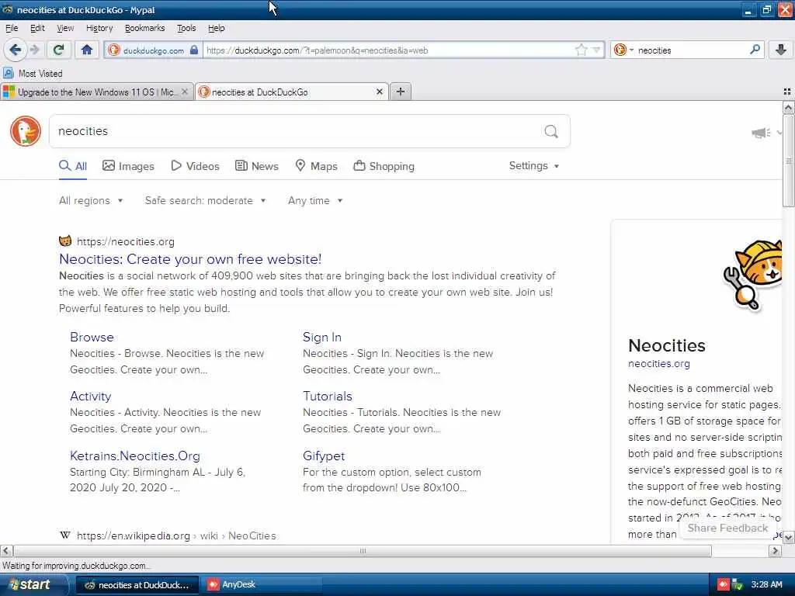
Task: Click the vertical scrollbar up arrow
Action: (788, 107)
